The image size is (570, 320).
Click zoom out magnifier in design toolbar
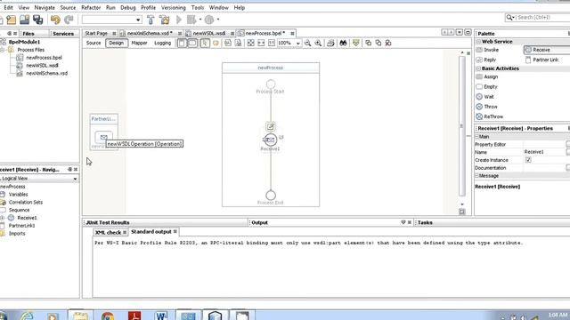click(x=307, y=44)
